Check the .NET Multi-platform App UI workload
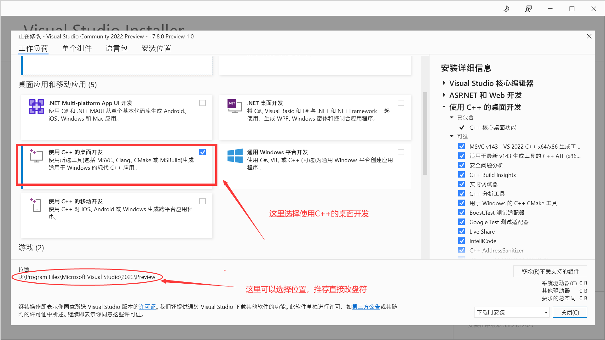 tap(202, 103)
